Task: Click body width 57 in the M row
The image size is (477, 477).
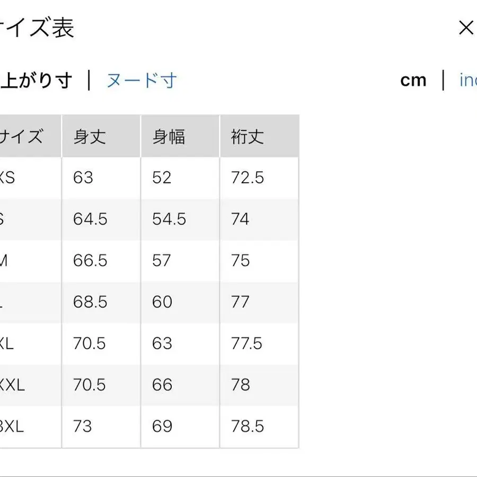Action: (163, 260)
